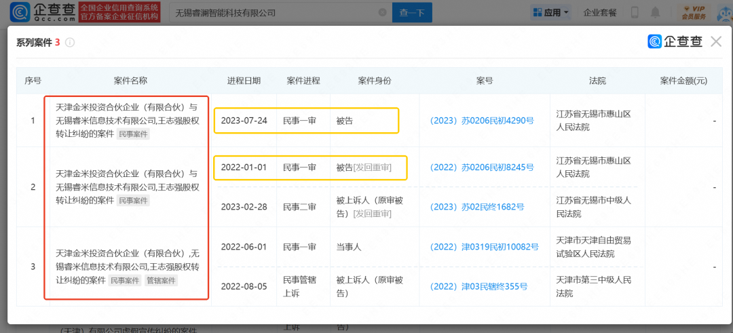Select date 2022-06-01 cell

click(244, 247)
